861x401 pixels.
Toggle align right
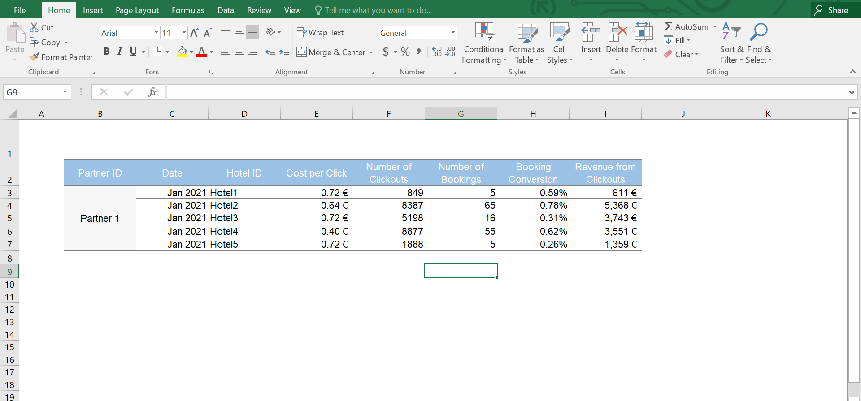click(x=252, y=52)
